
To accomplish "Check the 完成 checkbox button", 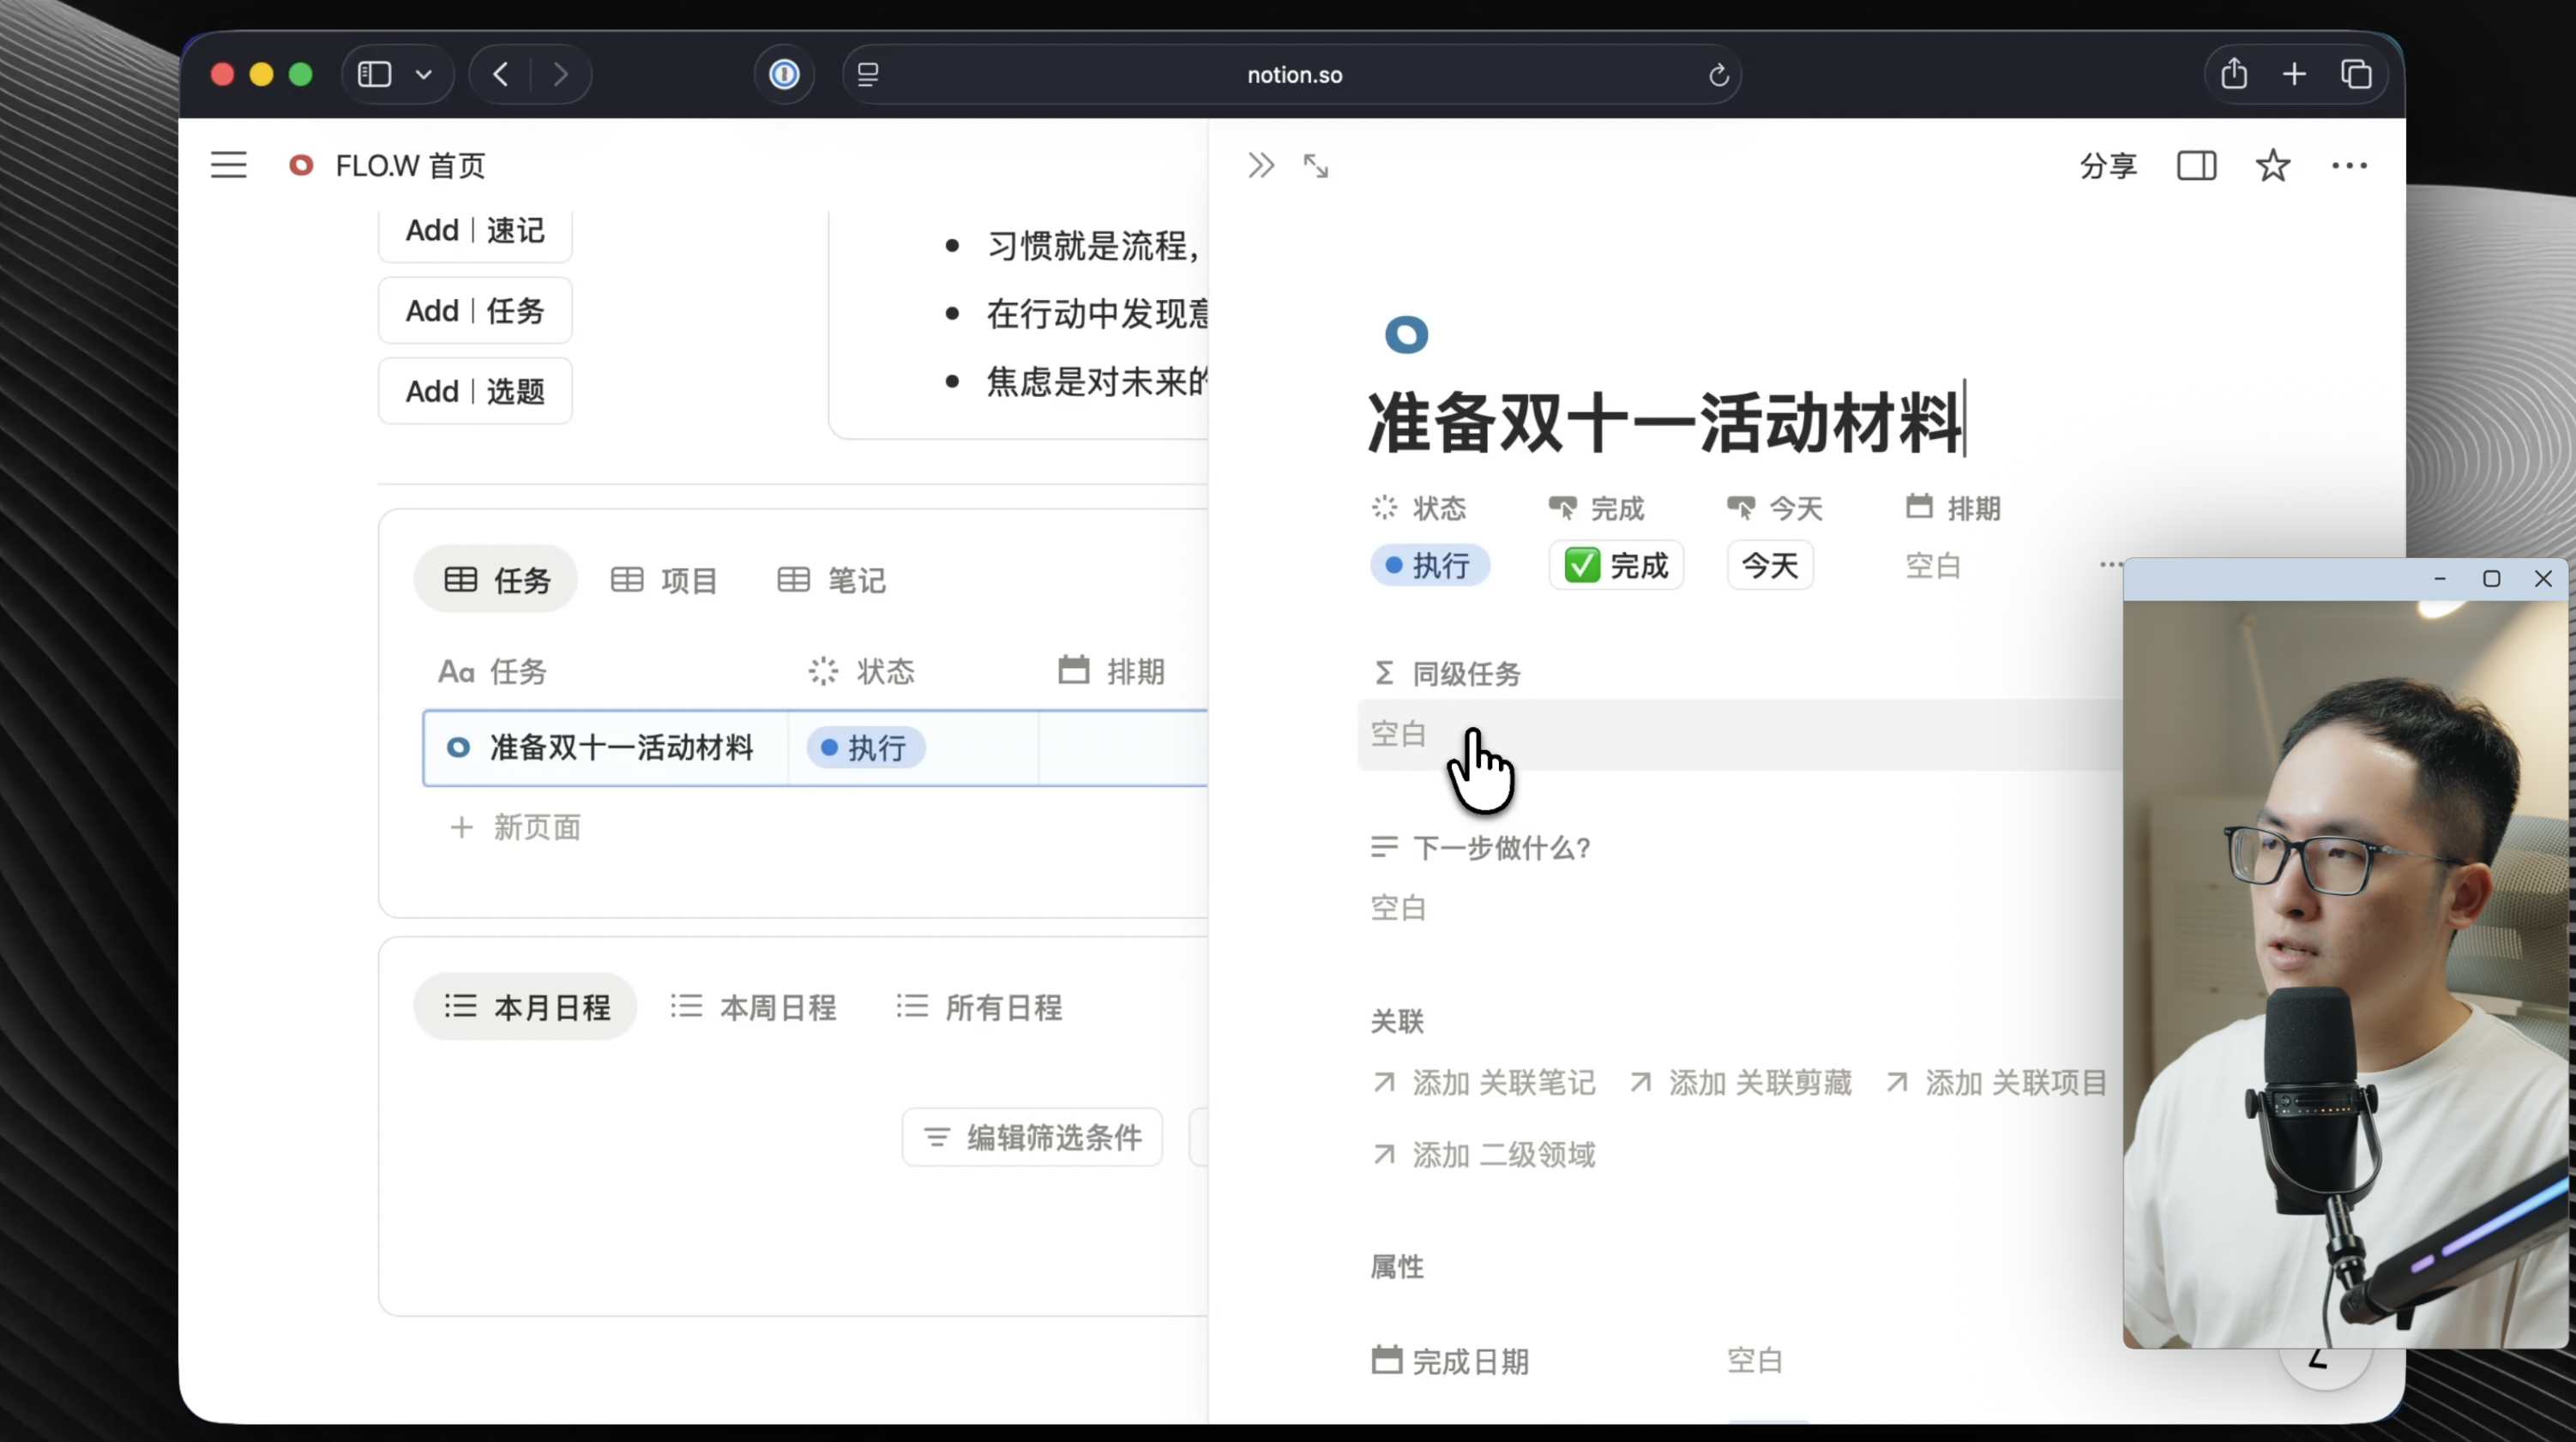I will [x=1616, y=566].
